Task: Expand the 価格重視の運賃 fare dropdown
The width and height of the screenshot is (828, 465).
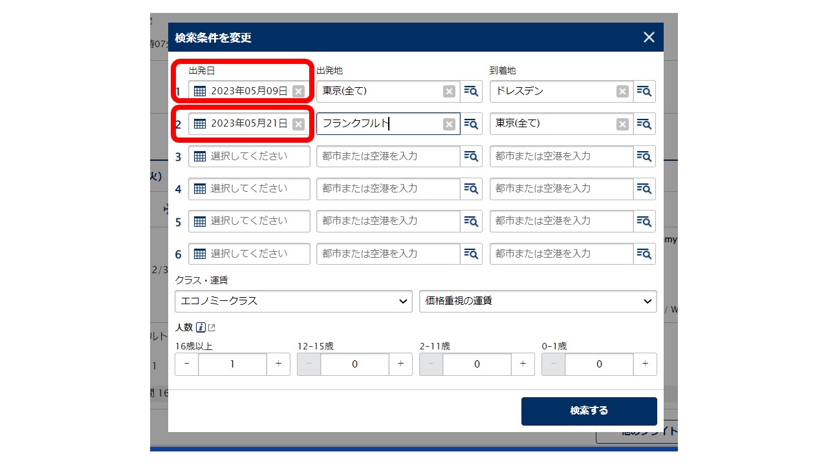Action: (x=538, y=301)
